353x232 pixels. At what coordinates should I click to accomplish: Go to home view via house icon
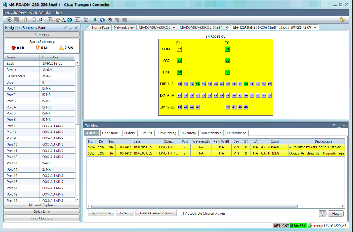click(58, 20)
